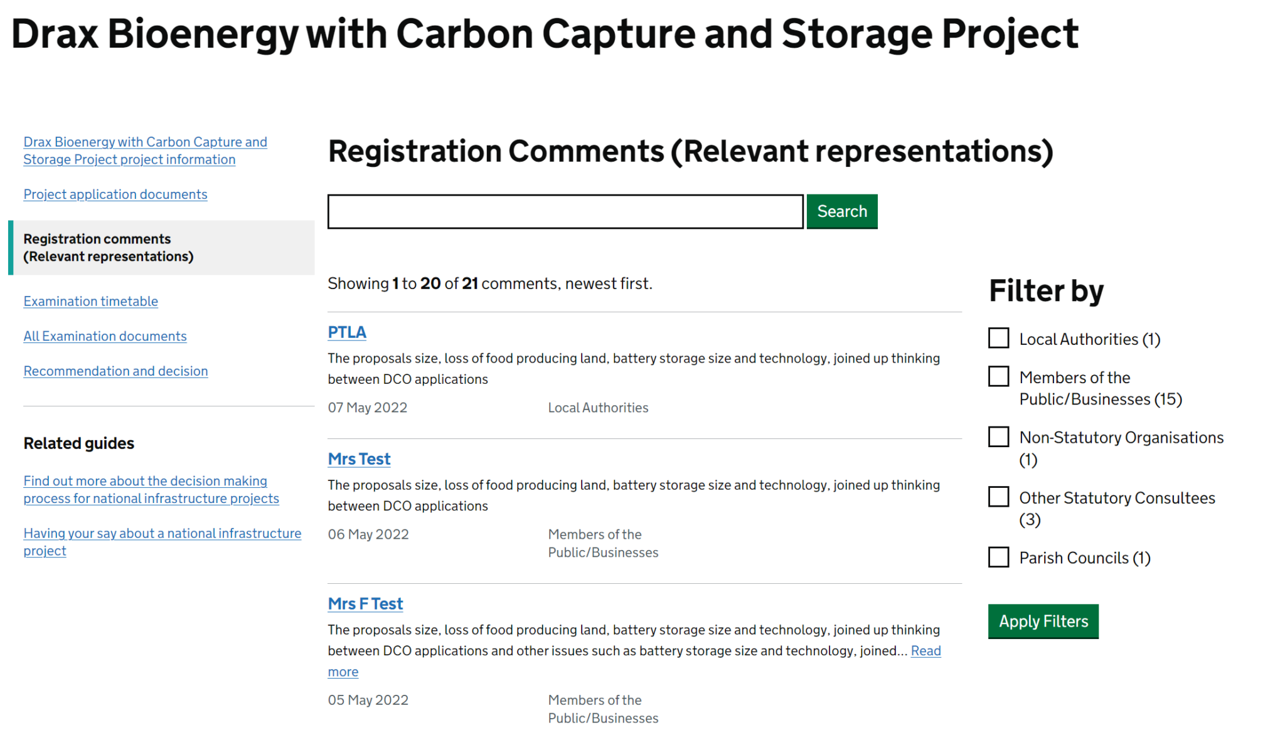
Task: Open the Mrs F Test comment
Action: [x=365, y=604]
